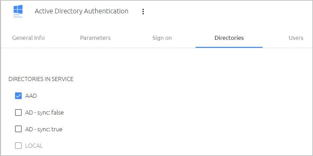
Task: Click the disabled LOCAL checkbox
Action: click(x=18, y=146)
